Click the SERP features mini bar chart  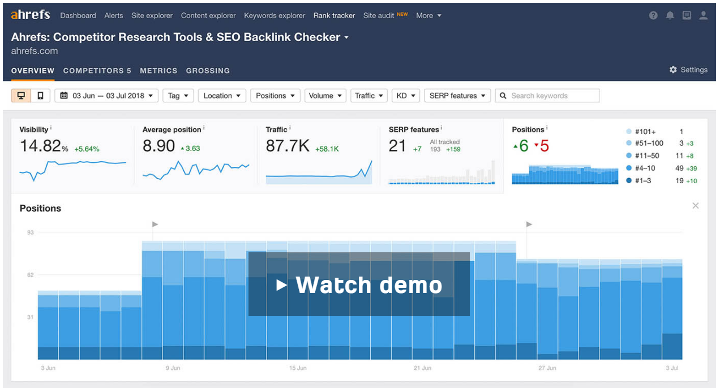point(442,172)
